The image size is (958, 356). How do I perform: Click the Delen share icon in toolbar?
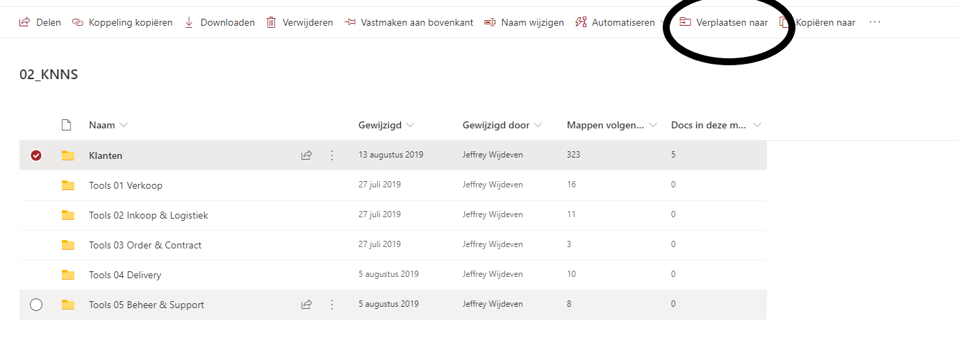(x=24, y=22)
